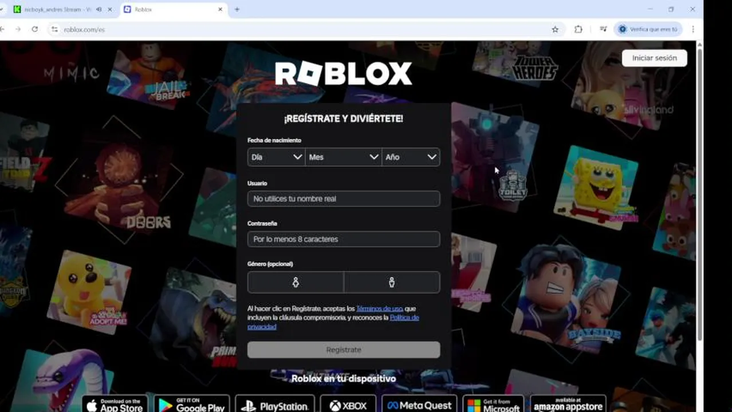Click the page vertical scrollbar
The height and width of the screenshot is (412, 732).
[699, 195]
